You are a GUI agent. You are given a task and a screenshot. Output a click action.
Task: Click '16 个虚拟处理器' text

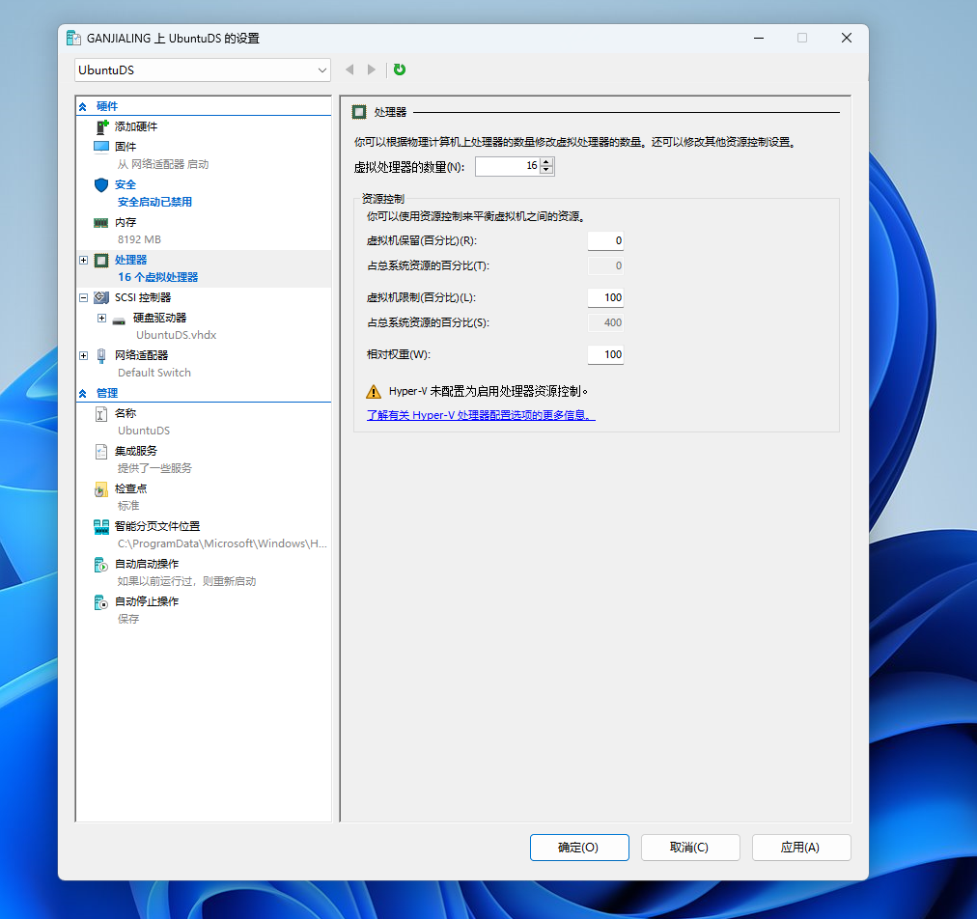157,277
